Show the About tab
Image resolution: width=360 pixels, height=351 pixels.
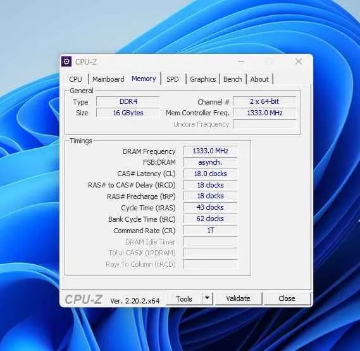(x=259, y=79)
